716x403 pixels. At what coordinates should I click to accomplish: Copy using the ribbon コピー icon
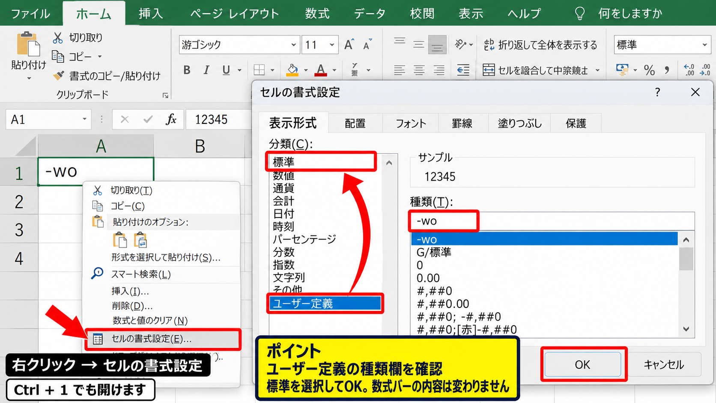tap(58, 56)
